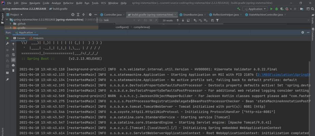Clear console with the trash icon
The height and width of the screenshot is (136, 315).
pyautogui.click(x=13, y=70)
